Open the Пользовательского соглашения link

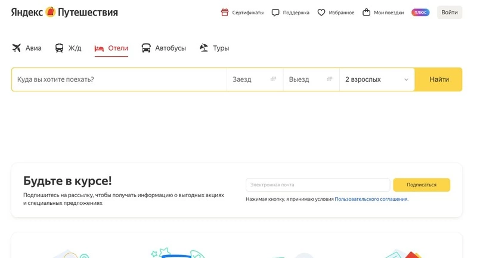point(371,199)
